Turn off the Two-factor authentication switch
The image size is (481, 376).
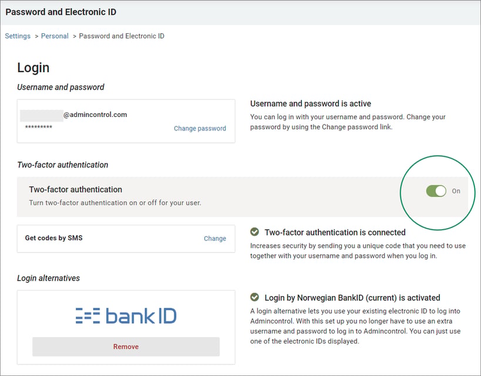[436, 191]
